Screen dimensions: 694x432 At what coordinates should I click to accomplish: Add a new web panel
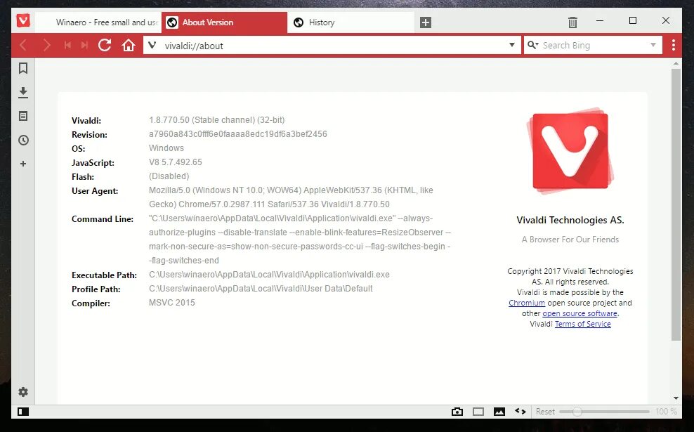[23, 164]
